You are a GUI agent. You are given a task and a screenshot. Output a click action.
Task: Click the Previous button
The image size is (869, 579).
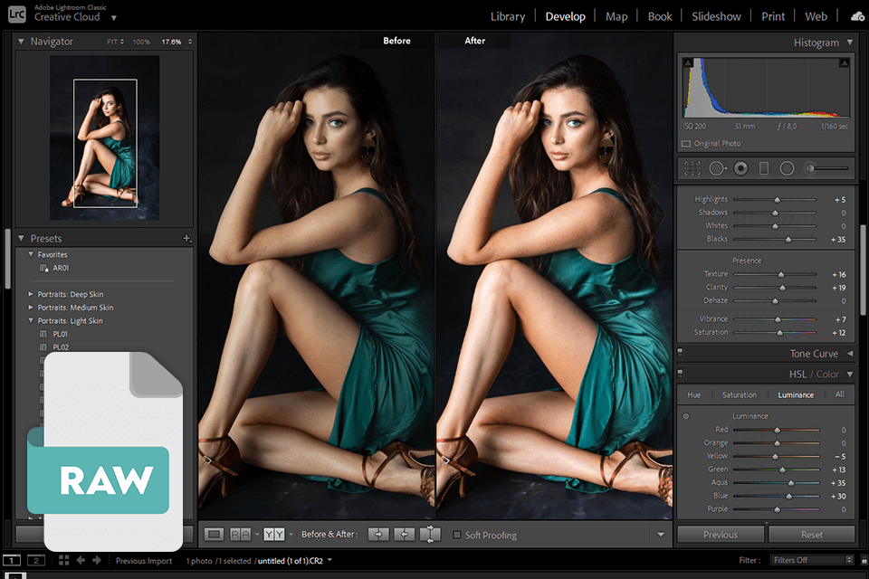pyautogui.click(x=720, y=535)
